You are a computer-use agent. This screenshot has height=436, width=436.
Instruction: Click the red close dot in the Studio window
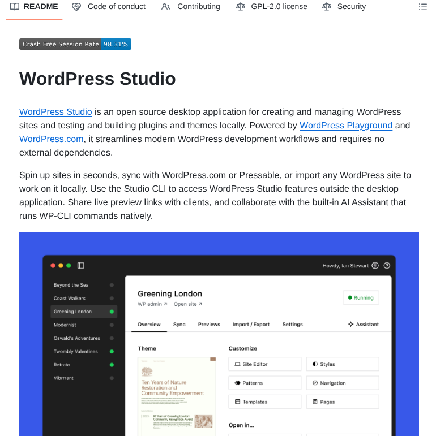(x=53, y=266)
